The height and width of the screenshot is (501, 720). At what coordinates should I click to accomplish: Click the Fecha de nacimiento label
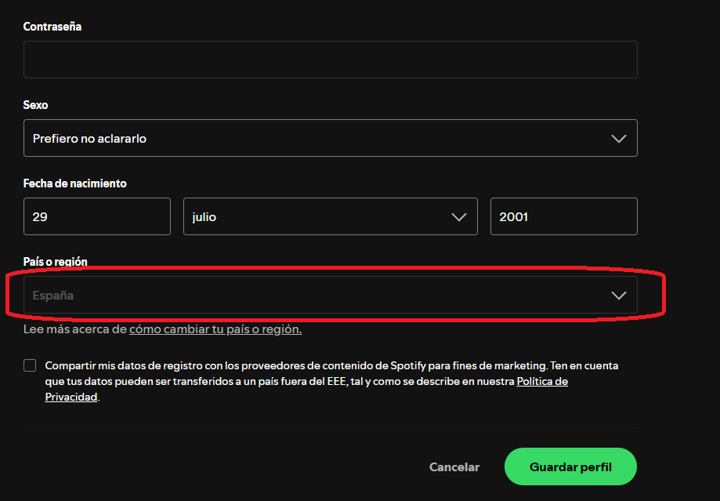click(x=74, y=183)
